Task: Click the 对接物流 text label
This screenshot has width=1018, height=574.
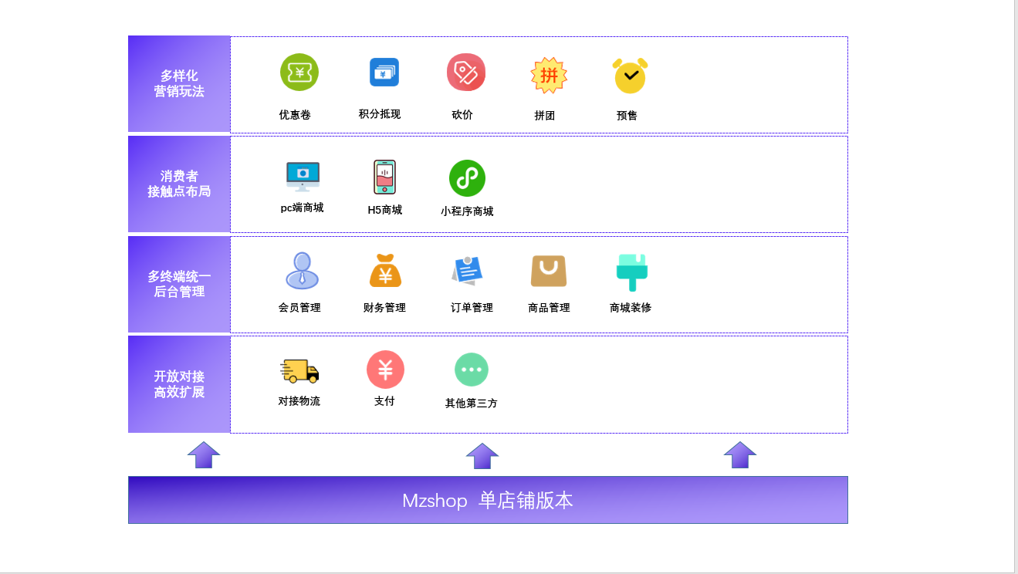Action: (x=299, y=401)
